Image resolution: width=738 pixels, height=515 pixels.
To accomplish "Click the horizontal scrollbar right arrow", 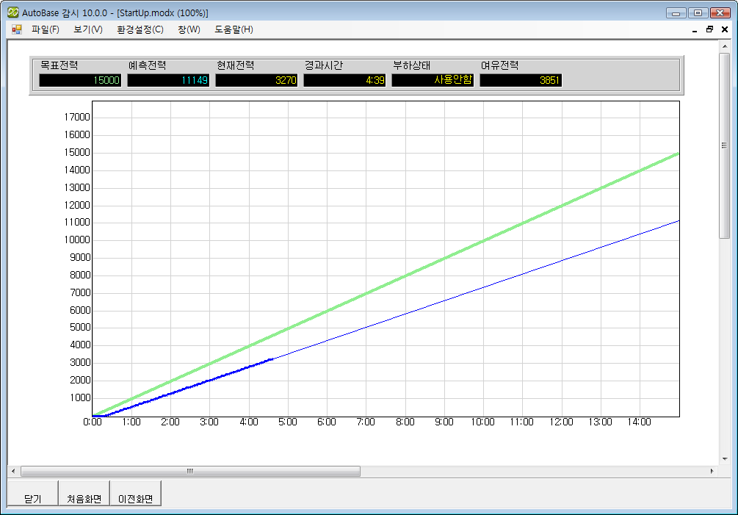I will click(711, 471).
